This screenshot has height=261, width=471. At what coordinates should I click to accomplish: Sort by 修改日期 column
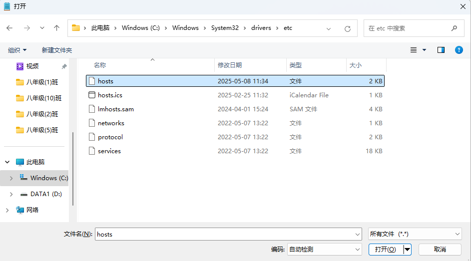(230, 65)
